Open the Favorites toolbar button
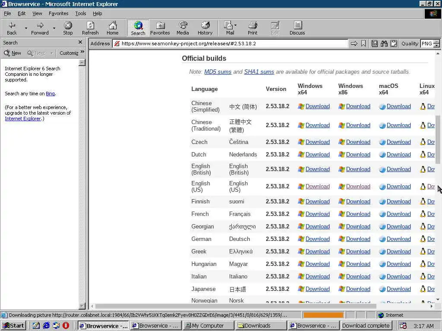Viewport: 442px width, 331px height. (x=160, y=28)
